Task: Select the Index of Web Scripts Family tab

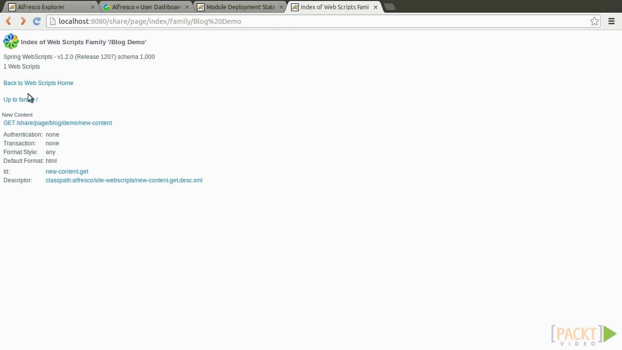Action: click(x=334, y=7)
